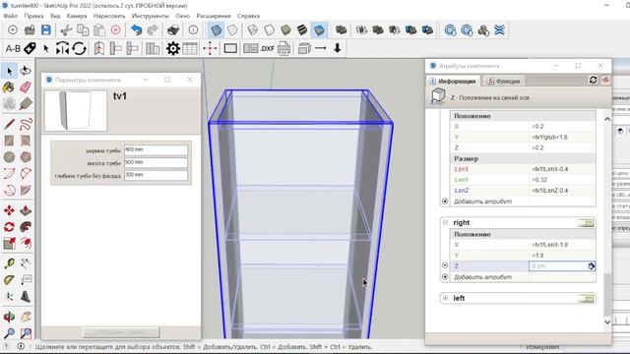Pick the Circle tool
This screenshot has height=354, width=630.
coord(9,157)
